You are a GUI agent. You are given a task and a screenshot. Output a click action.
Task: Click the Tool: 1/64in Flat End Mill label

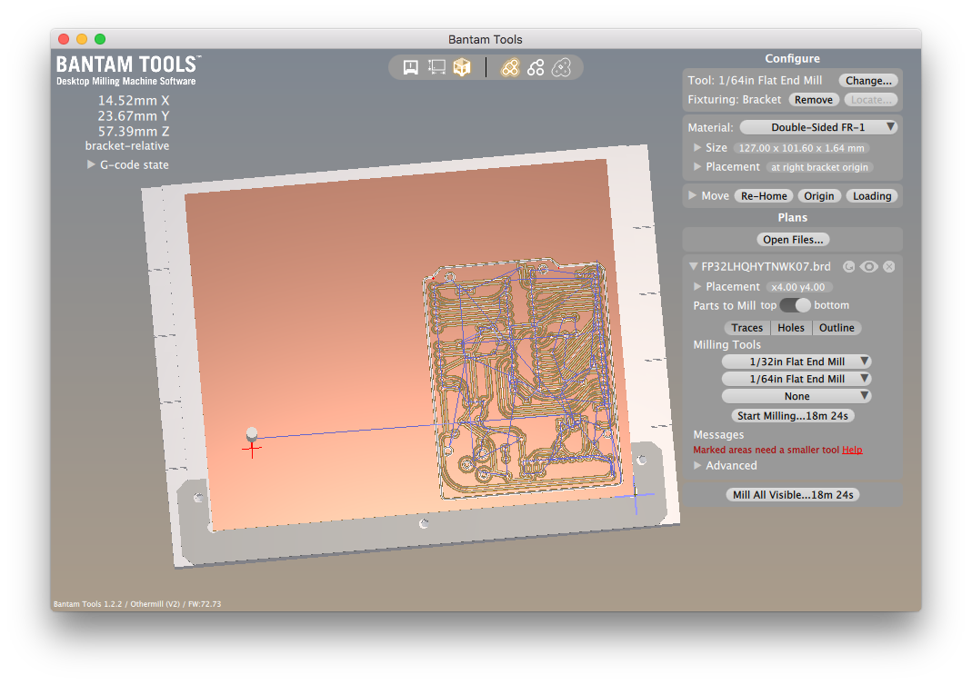[755, 81]
